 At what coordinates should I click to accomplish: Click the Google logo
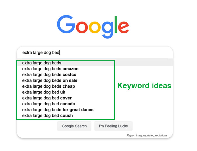93,27
